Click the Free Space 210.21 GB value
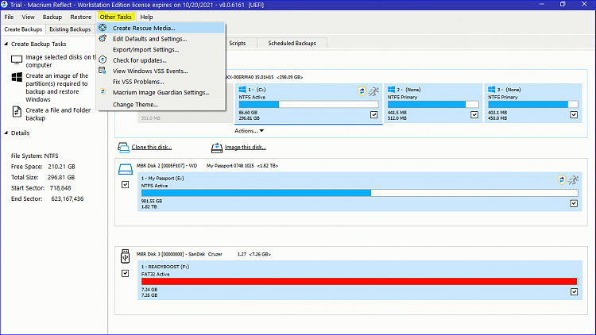The width and height of the screenshot is (596, 335). coord(61,167)
